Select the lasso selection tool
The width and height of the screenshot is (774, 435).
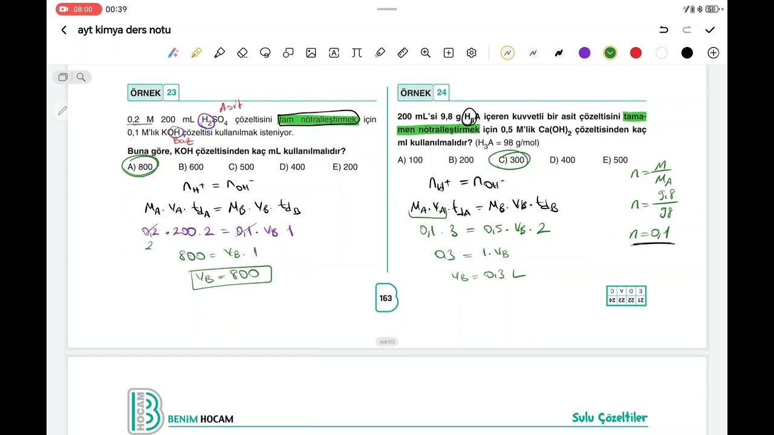(265, 53)
